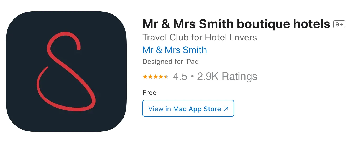Click the word "Smith" in the bold title
Viewport: 352px width, 142px height.
(x=216, y=24)
